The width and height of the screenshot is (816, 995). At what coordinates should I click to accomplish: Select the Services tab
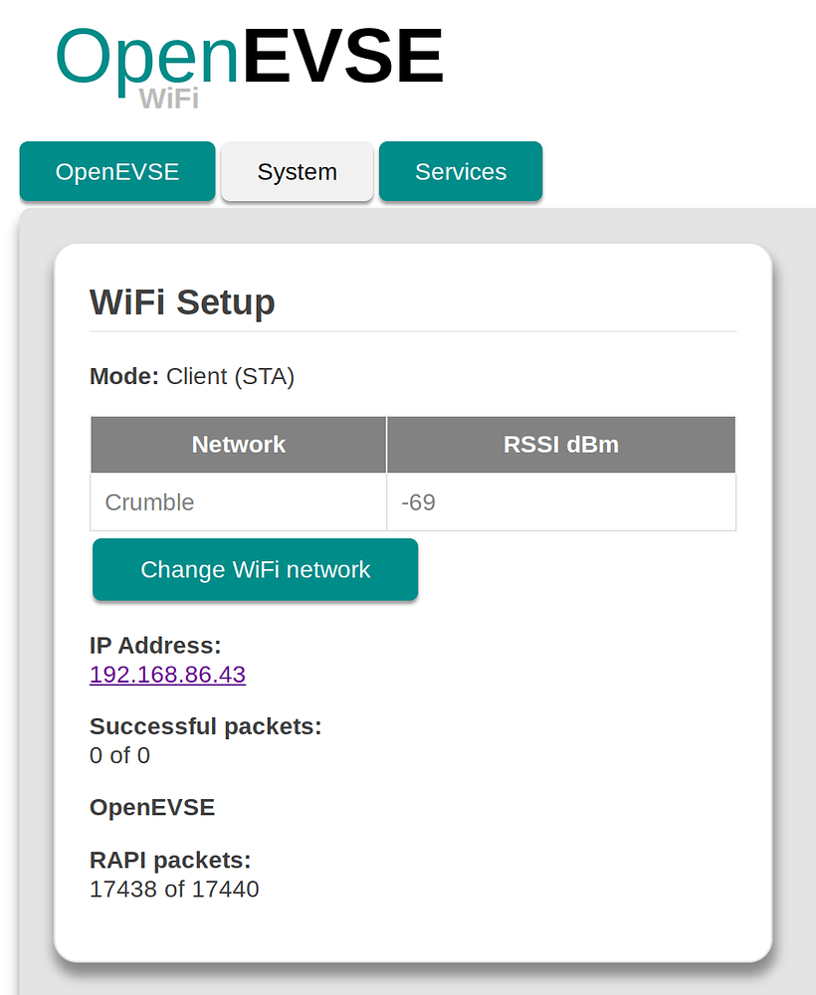pyautogui.click(x=460, y=171)
